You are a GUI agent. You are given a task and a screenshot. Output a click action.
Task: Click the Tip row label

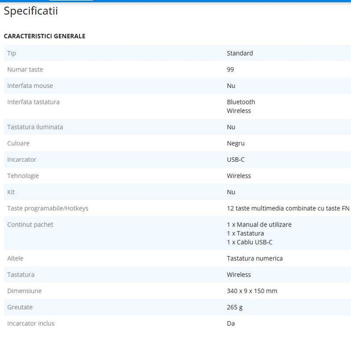(12, 53)
